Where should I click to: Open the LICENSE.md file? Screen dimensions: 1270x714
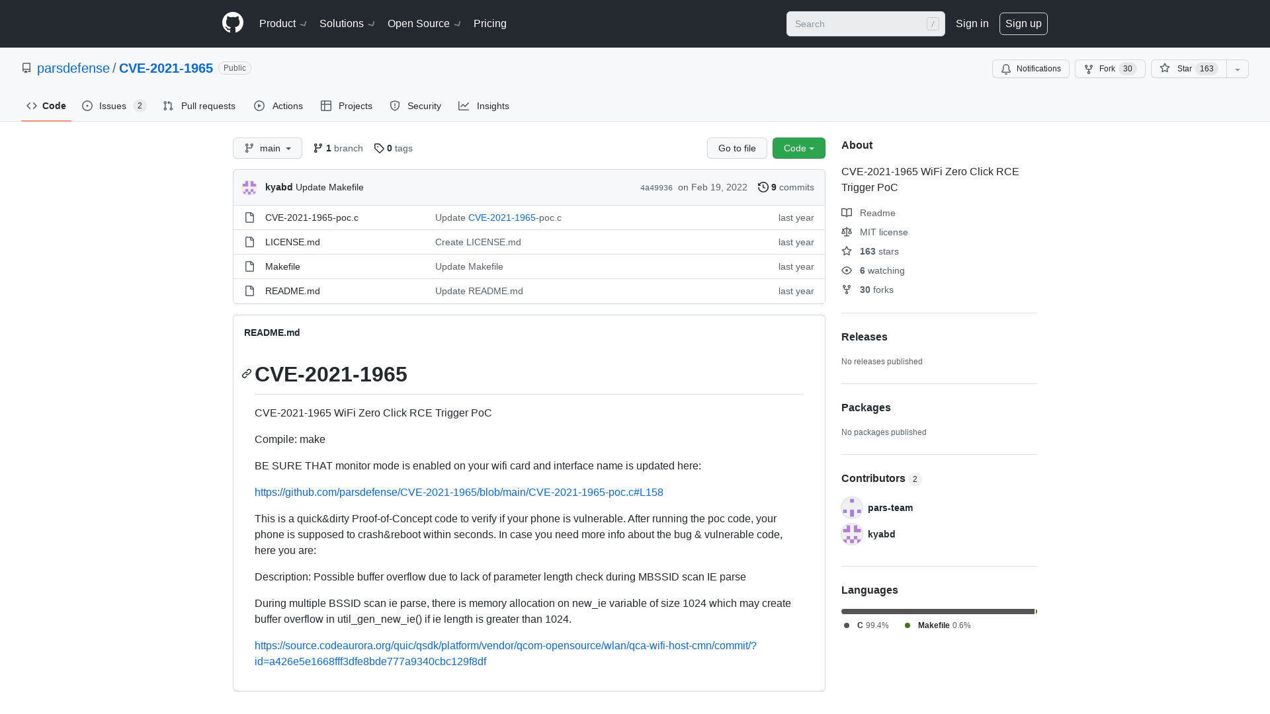tap(292, 242)
